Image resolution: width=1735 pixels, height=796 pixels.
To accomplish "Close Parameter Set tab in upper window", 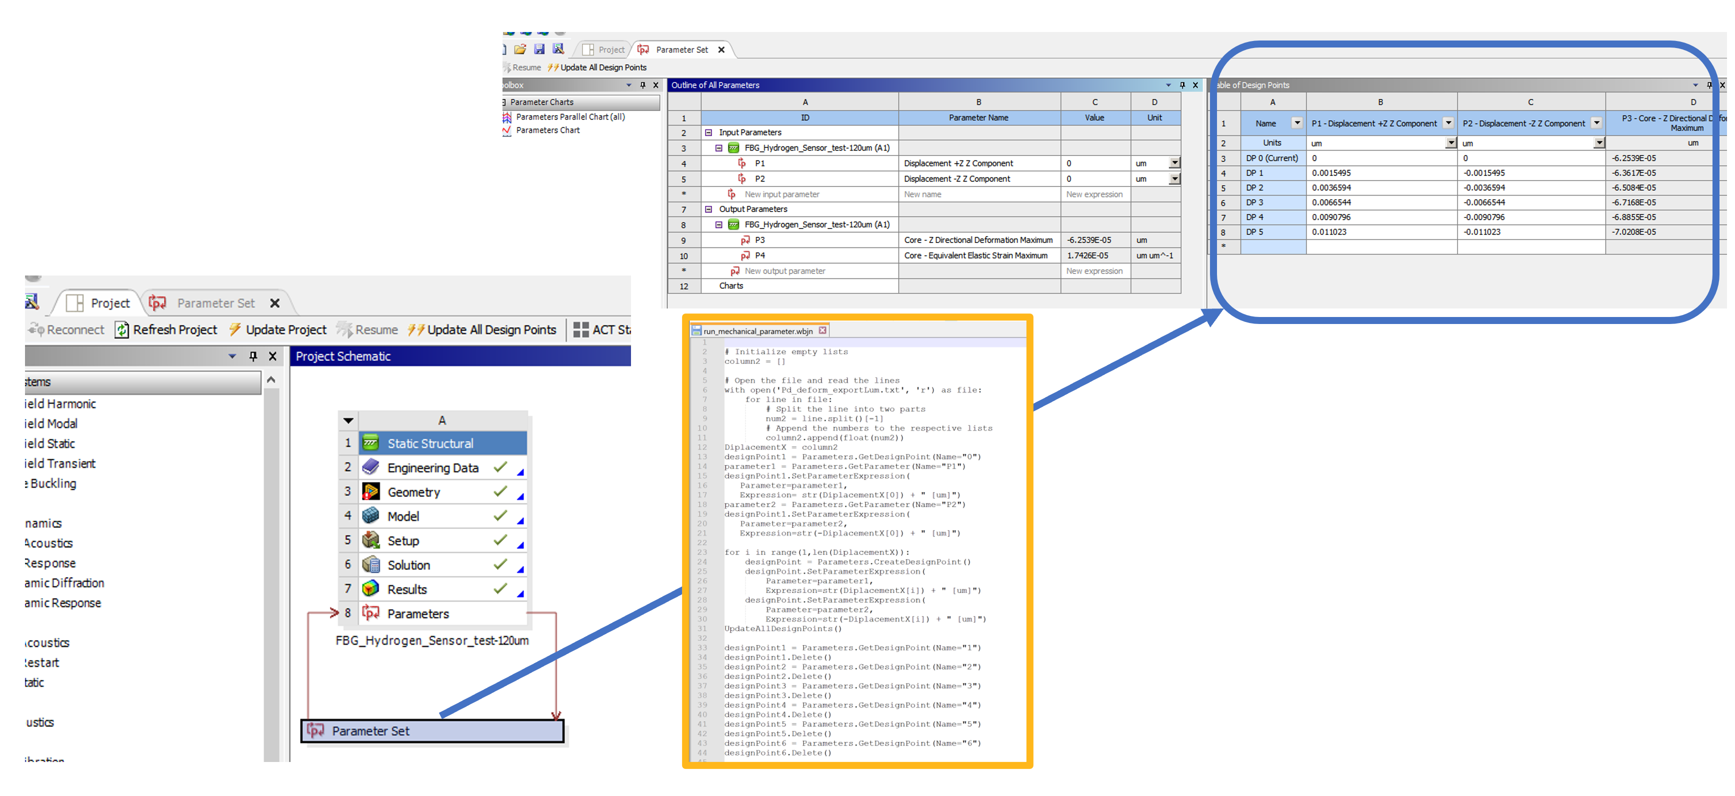I will point(721,50).
